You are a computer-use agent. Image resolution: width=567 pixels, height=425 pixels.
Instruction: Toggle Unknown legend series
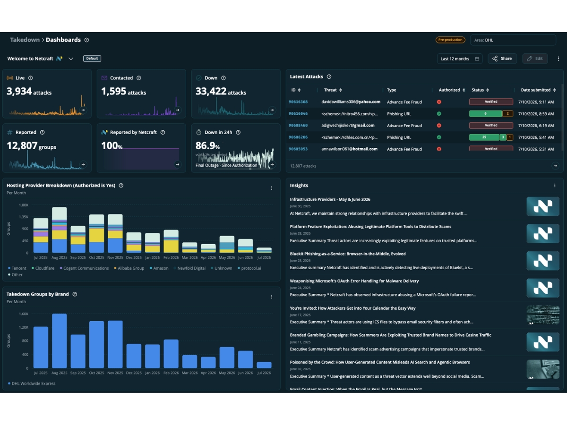tap(221, 268)
